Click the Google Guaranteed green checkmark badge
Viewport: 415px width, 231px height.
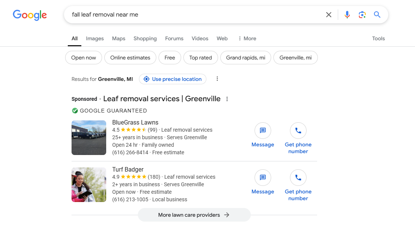pyautogui.click(x=75, y=111)
